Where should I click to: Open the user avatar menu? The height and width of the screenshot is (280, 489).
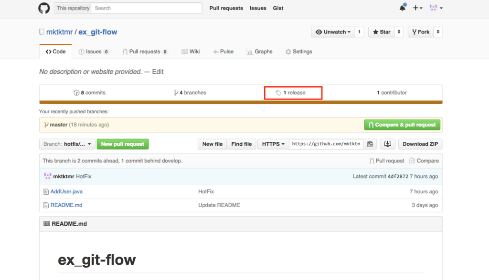coord(436,8)
